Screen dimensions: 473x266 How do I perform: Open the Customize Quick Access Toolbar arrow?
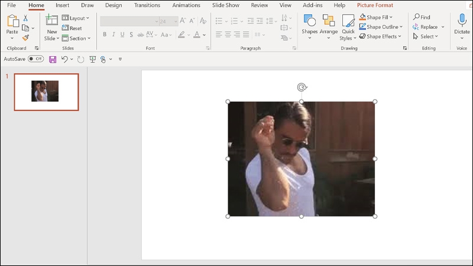click(x=120, y=60)
